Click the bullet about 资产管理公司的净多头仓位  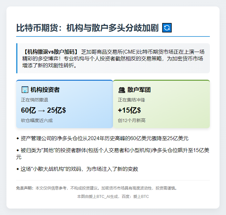tap(102, 138)
